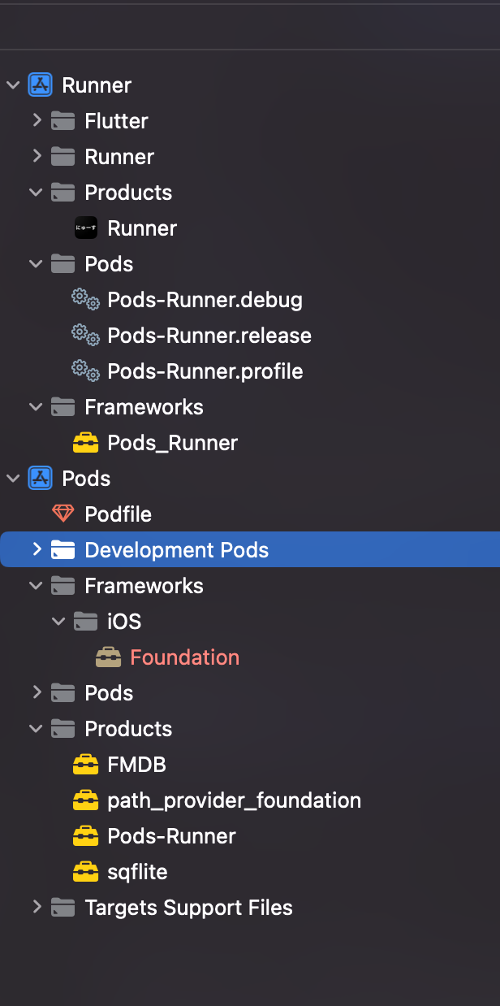Select Pods-Runner.release configuration file
Image resolution: width=500 pixels, height=1006 pixels.
click(209, 336)
